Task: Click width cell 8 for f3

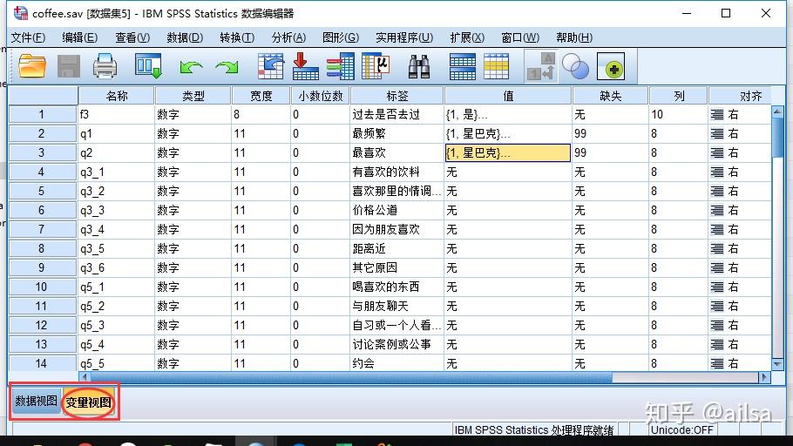Action: point(261,115)
